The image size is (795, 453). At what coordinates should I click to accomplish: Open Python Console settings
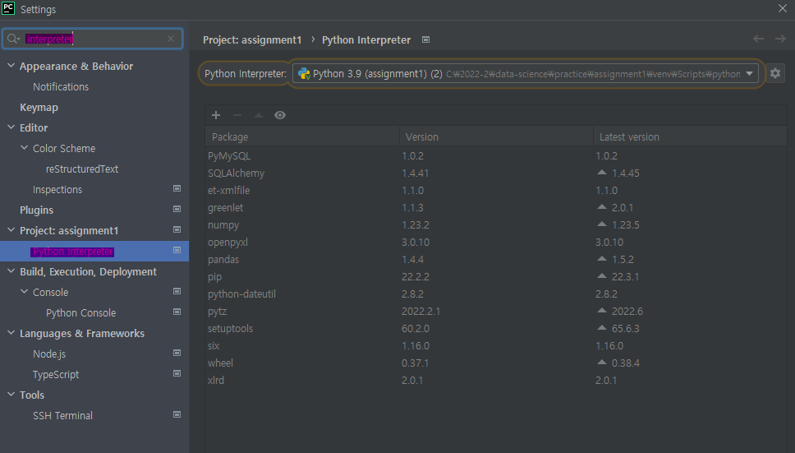point(80,313)
